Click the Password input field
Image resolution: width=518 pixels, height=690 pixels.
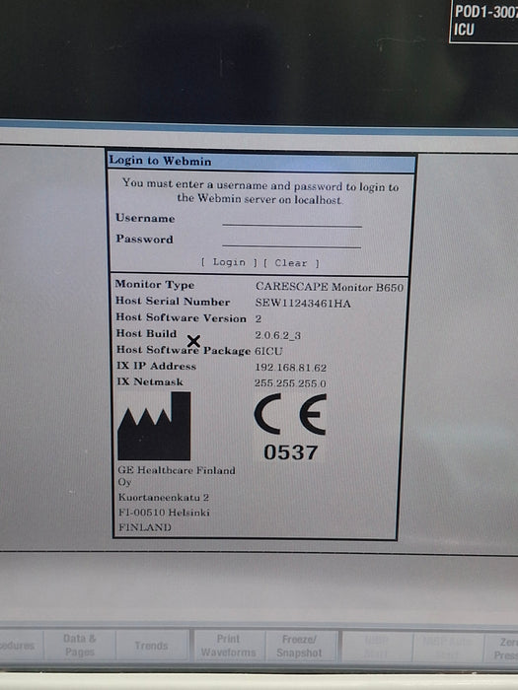pos(292,241)
